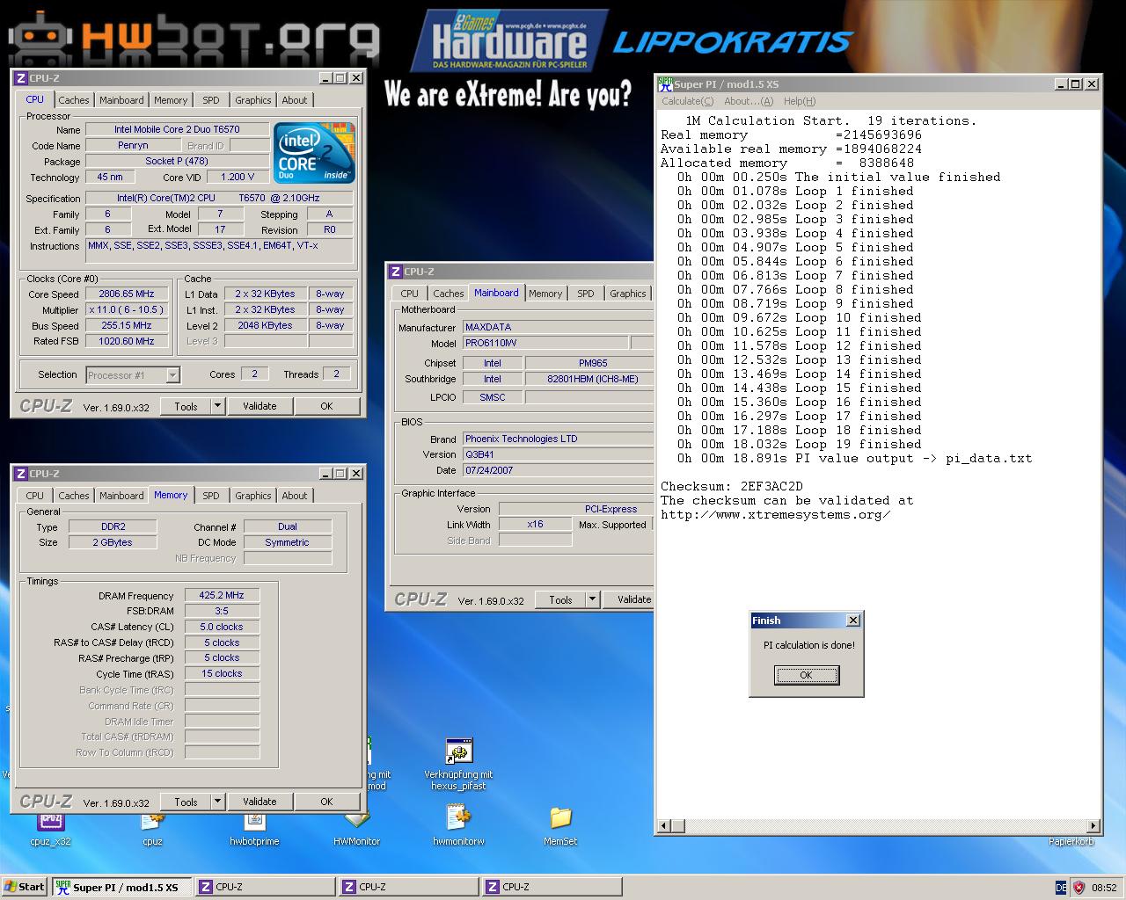Click the Z icon of the processor CPU-Z title bar
The height and width of the screenshot is (900, 1126).
(21, 78)
